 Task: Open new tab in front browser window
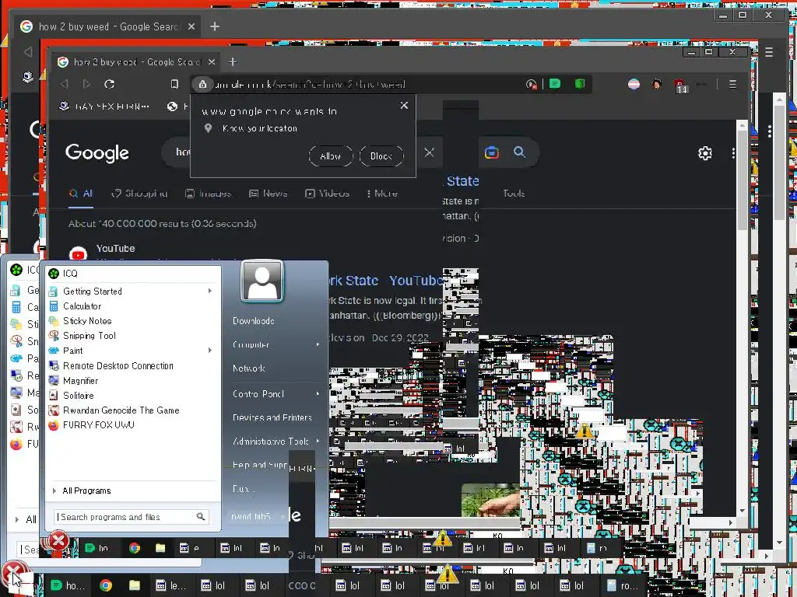(x=233, y=62)
